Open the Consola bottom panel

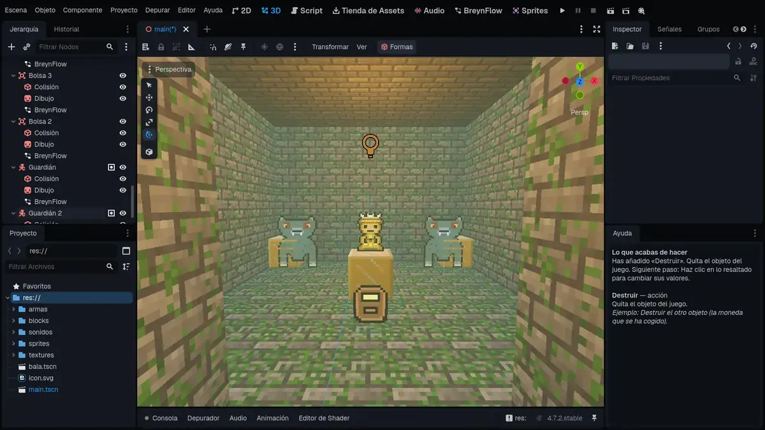pos(161,418)
